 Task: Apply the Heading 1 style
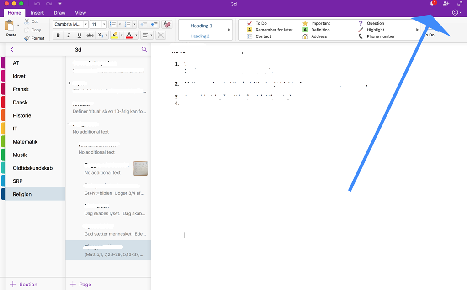point(202,26)
